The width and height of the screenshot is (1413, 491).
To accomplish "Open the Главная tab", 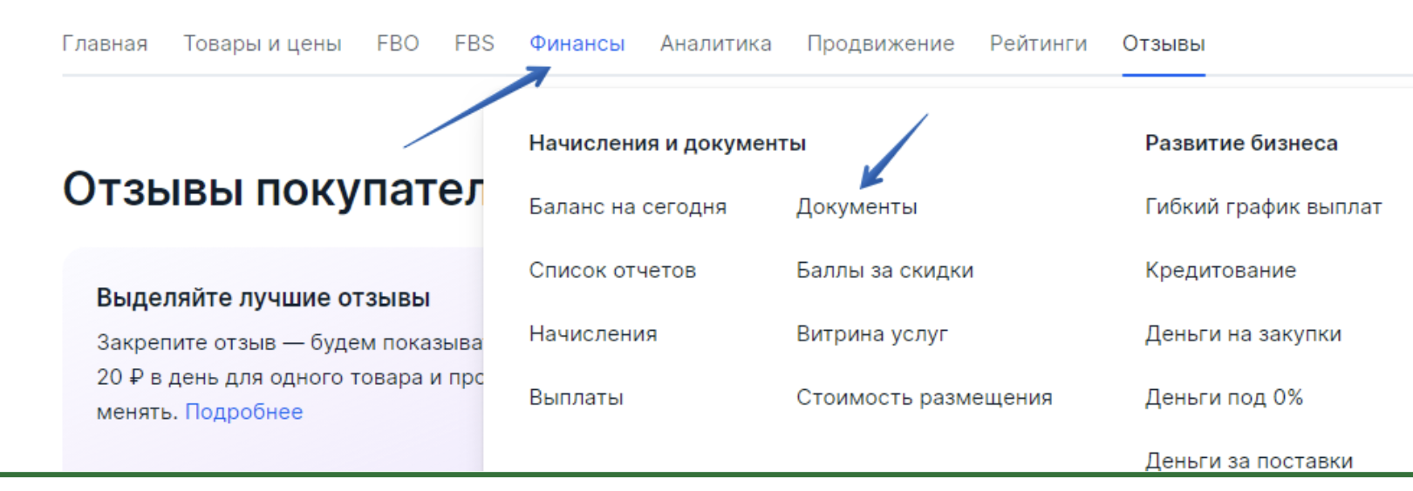I will [x=105, y=44].
